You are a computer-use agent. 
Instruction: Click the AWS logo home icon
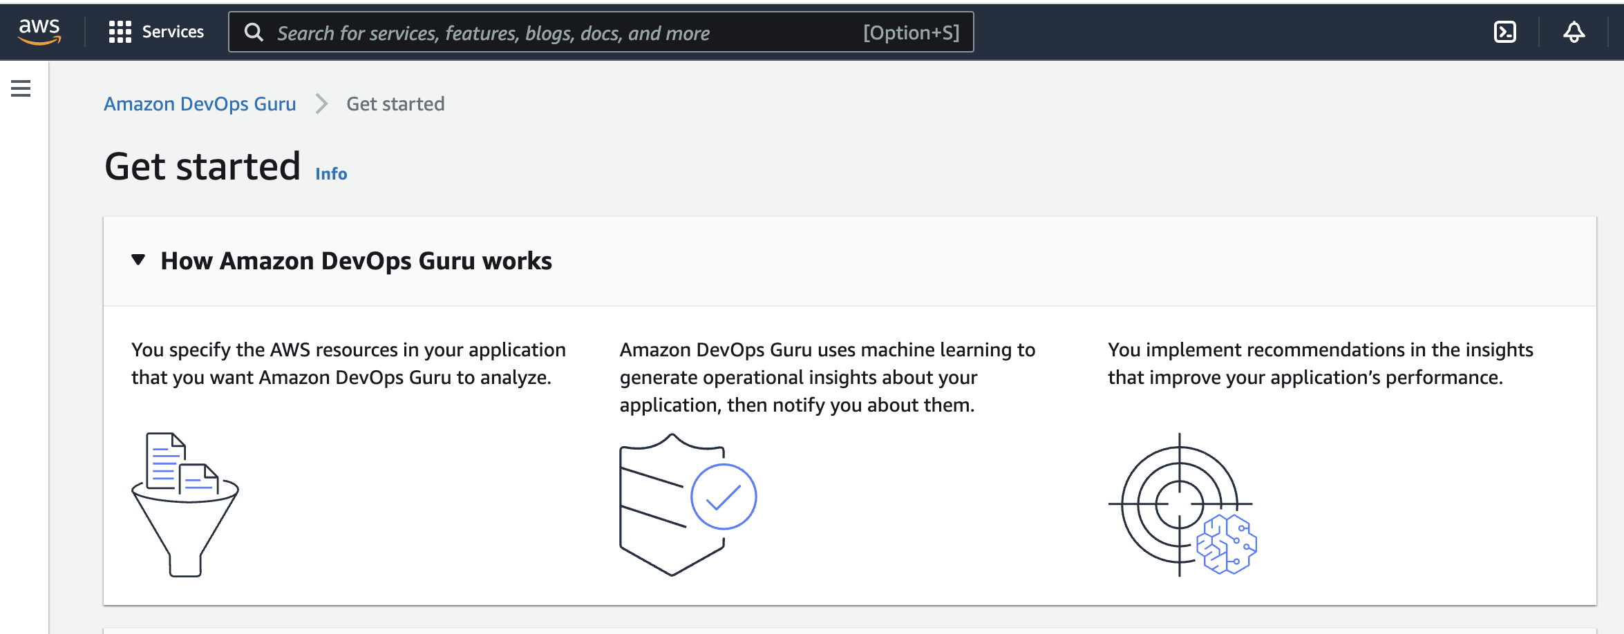[x=39, y=32]
